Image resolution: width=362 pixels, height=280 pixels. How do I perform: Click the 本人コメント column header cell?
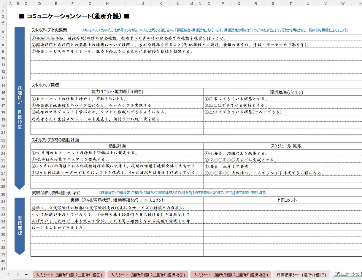click(117, 200)
